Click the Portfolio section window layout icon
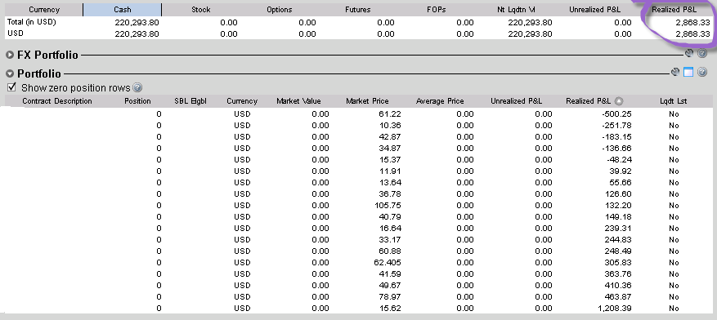Image resolution: width=717 pixels, height=320 pixels. (688, 72)
